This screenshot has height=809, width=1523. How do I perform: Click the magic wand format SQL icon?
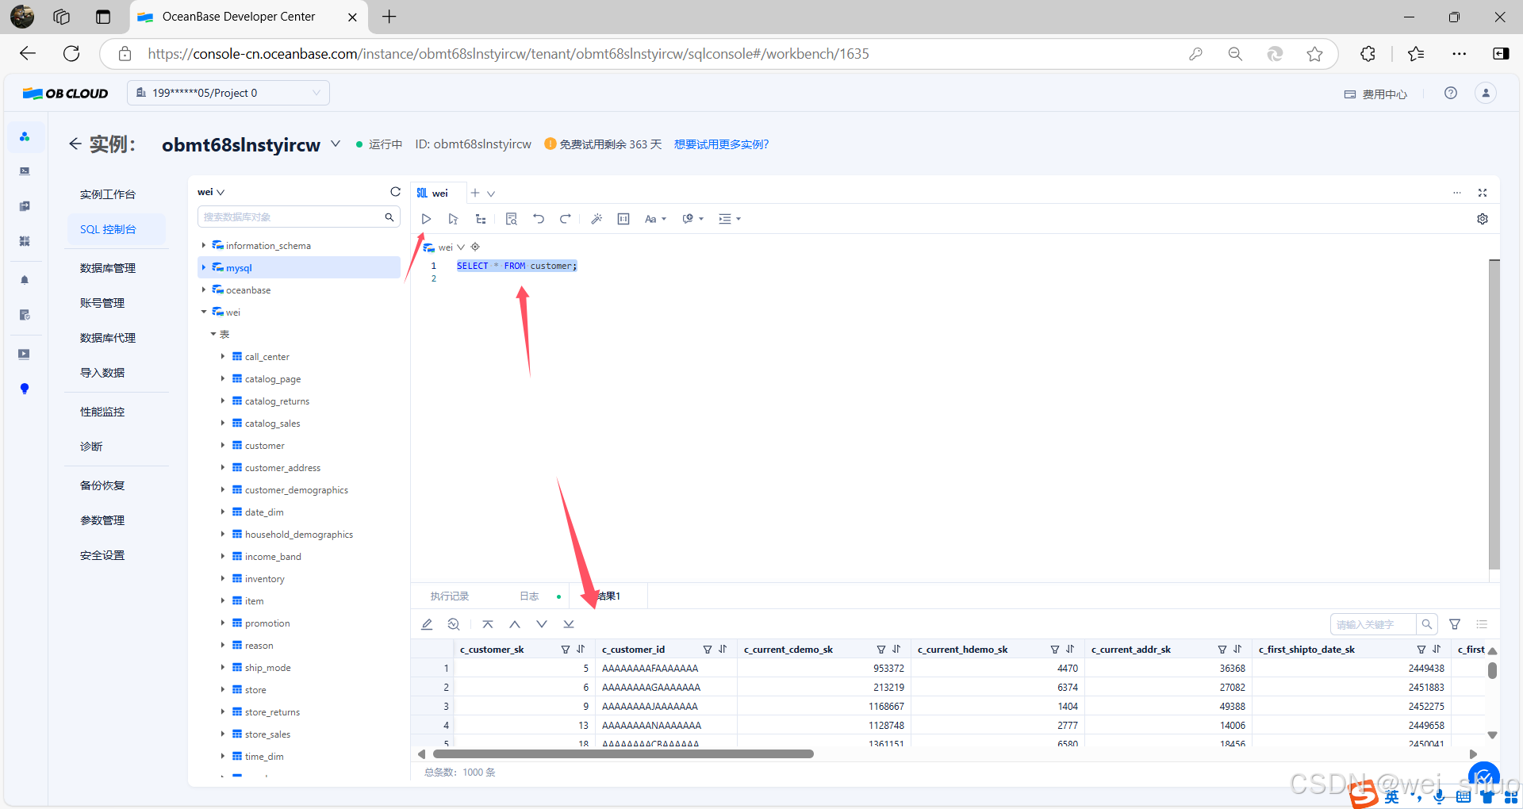[x=597, y=219]
